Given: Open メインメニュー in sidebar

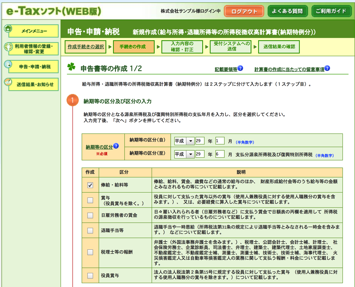Looking at the screenshot, I should 34,31.
